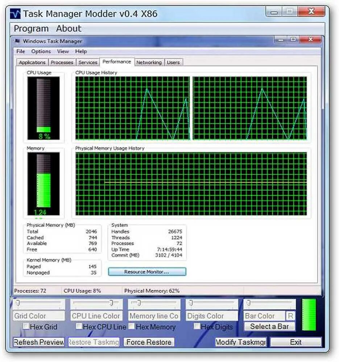Click the Grid Color field
Viewport: 339px width, 362px height.
pyautogui.click(x=39, y=316)
